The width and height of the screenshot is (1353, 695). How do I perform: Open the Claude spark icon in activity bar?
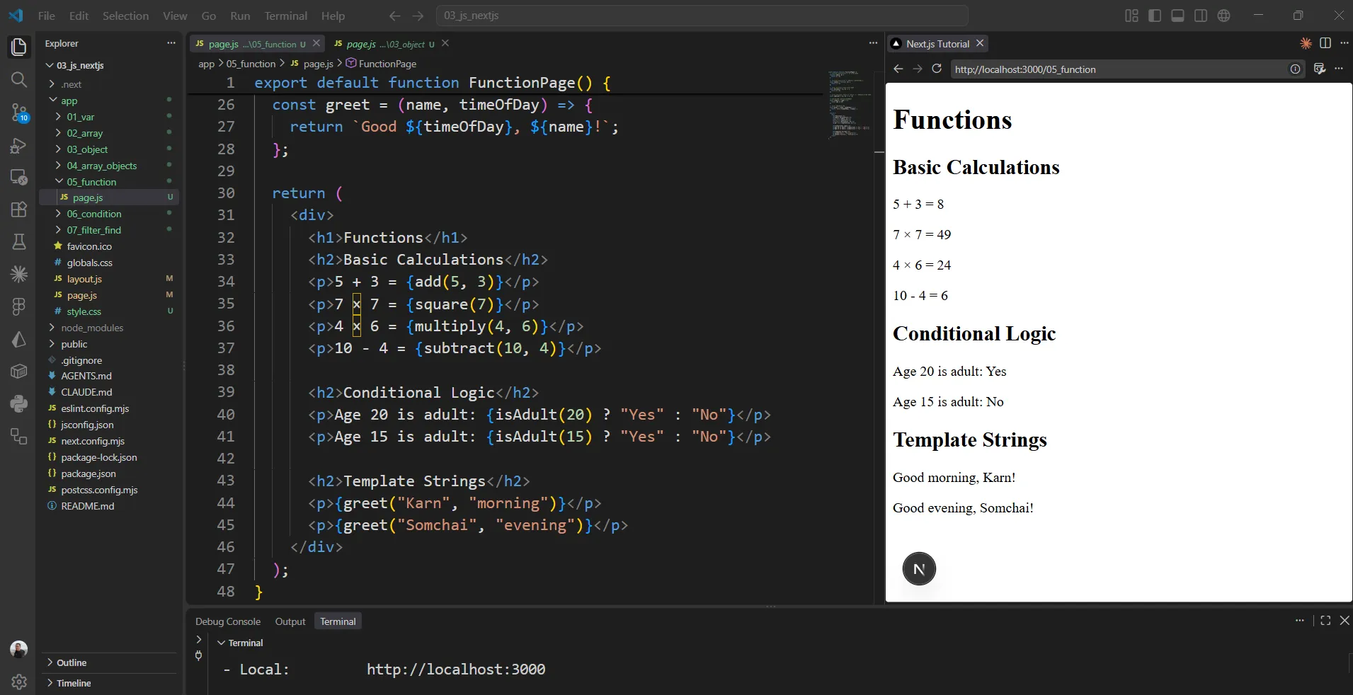[19, 273]
